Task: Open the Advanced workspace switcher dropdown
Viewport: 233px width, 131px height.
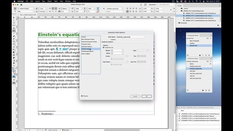Action: [x=153, y=5]
